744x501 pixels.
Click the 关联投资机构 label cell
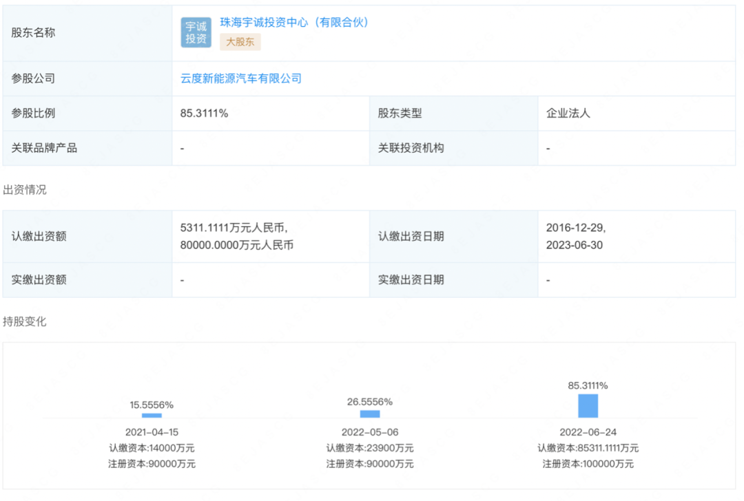(x=453, y=149)
